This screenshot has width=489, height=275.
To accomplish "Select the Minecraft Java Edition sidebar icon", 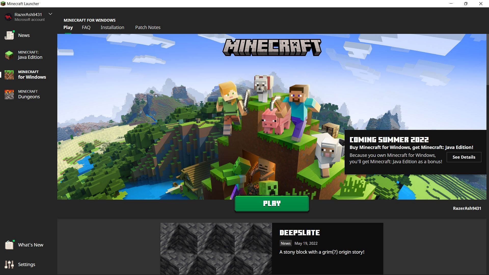I will (x=9, y=55).
